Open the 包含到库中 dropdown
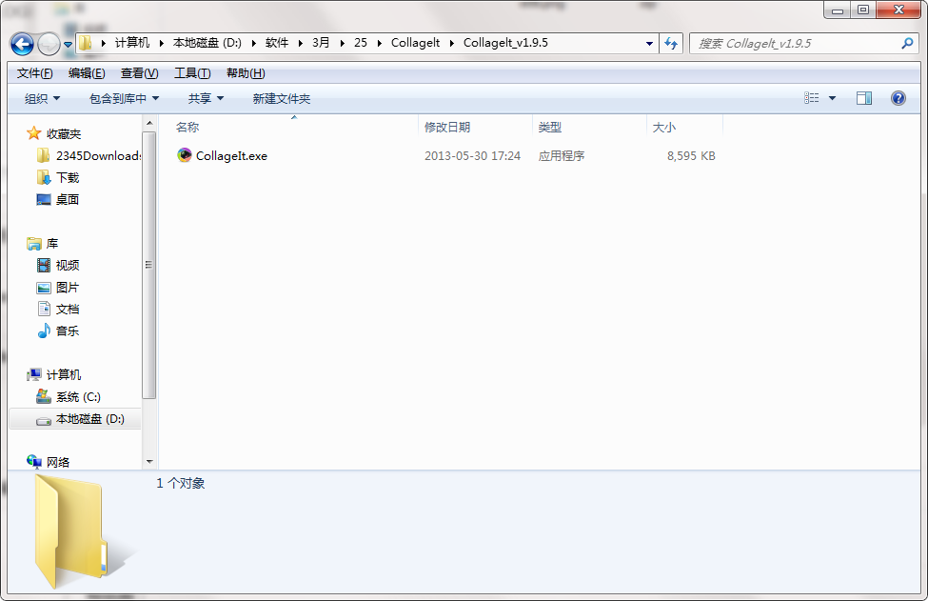Screen dimensions: 928x601 click(124, 98)
